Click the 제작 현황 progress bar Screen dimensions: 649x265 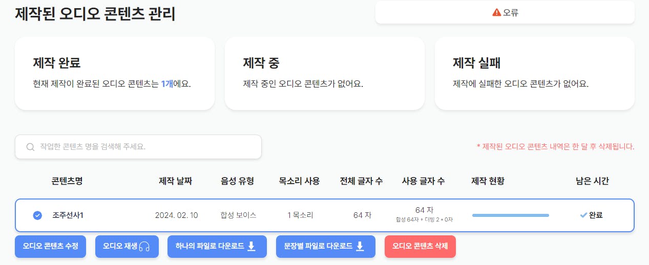(510, 215)
